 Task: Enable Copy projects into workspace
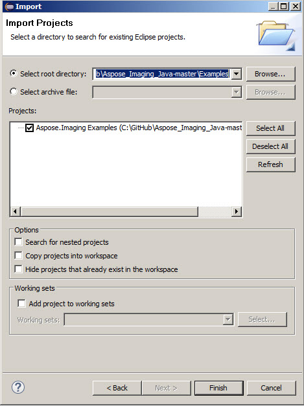(18, 256)
